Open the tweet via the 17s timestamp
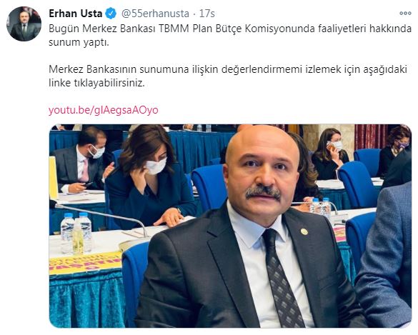418x335 pixels. tap(207, 14)
